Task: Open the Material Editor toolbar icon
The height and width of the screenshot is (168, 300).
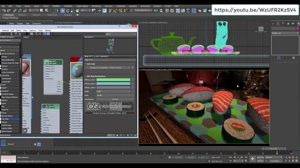Action: point(194,11)
